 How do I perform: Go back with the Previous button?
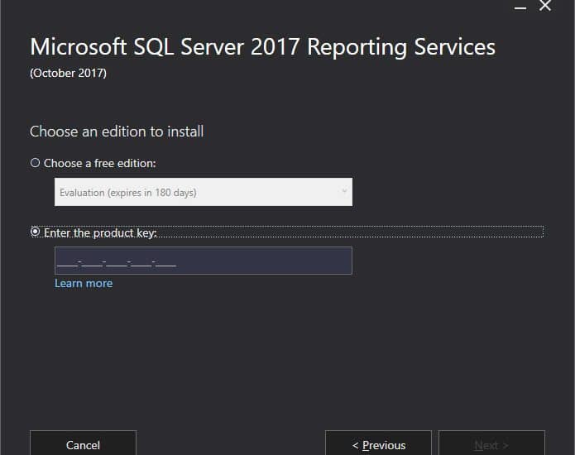point(378,443)
